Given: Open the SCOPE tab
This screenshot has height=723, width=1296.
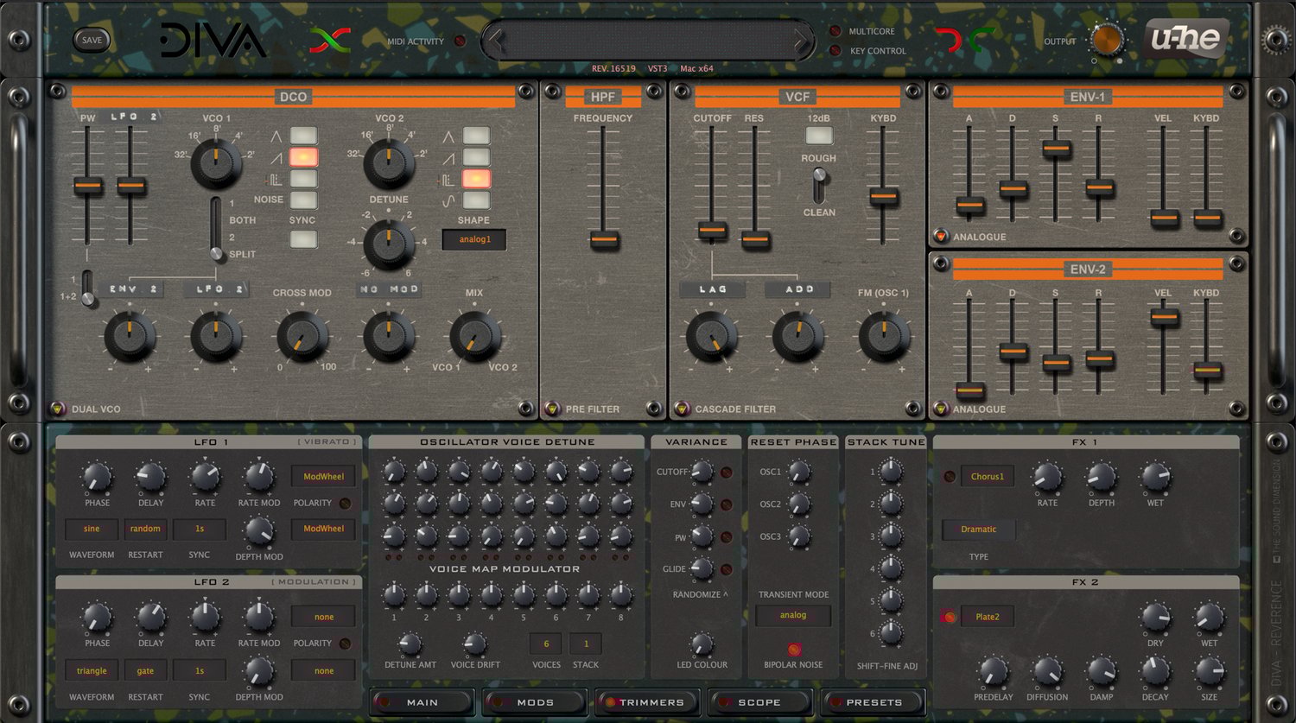Looking at the screenshot, I should point(760,702).
